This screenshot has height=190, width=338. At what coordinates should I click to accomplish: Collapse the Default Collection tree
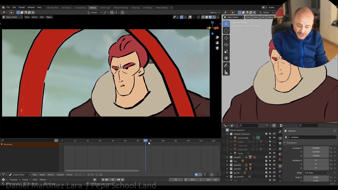pyautogui.click(x=227, y=134)
